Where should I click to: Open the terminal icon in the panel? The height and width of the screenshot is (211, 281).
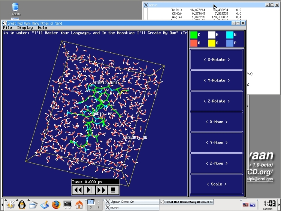pyautogui.click(x=68, y=205)
